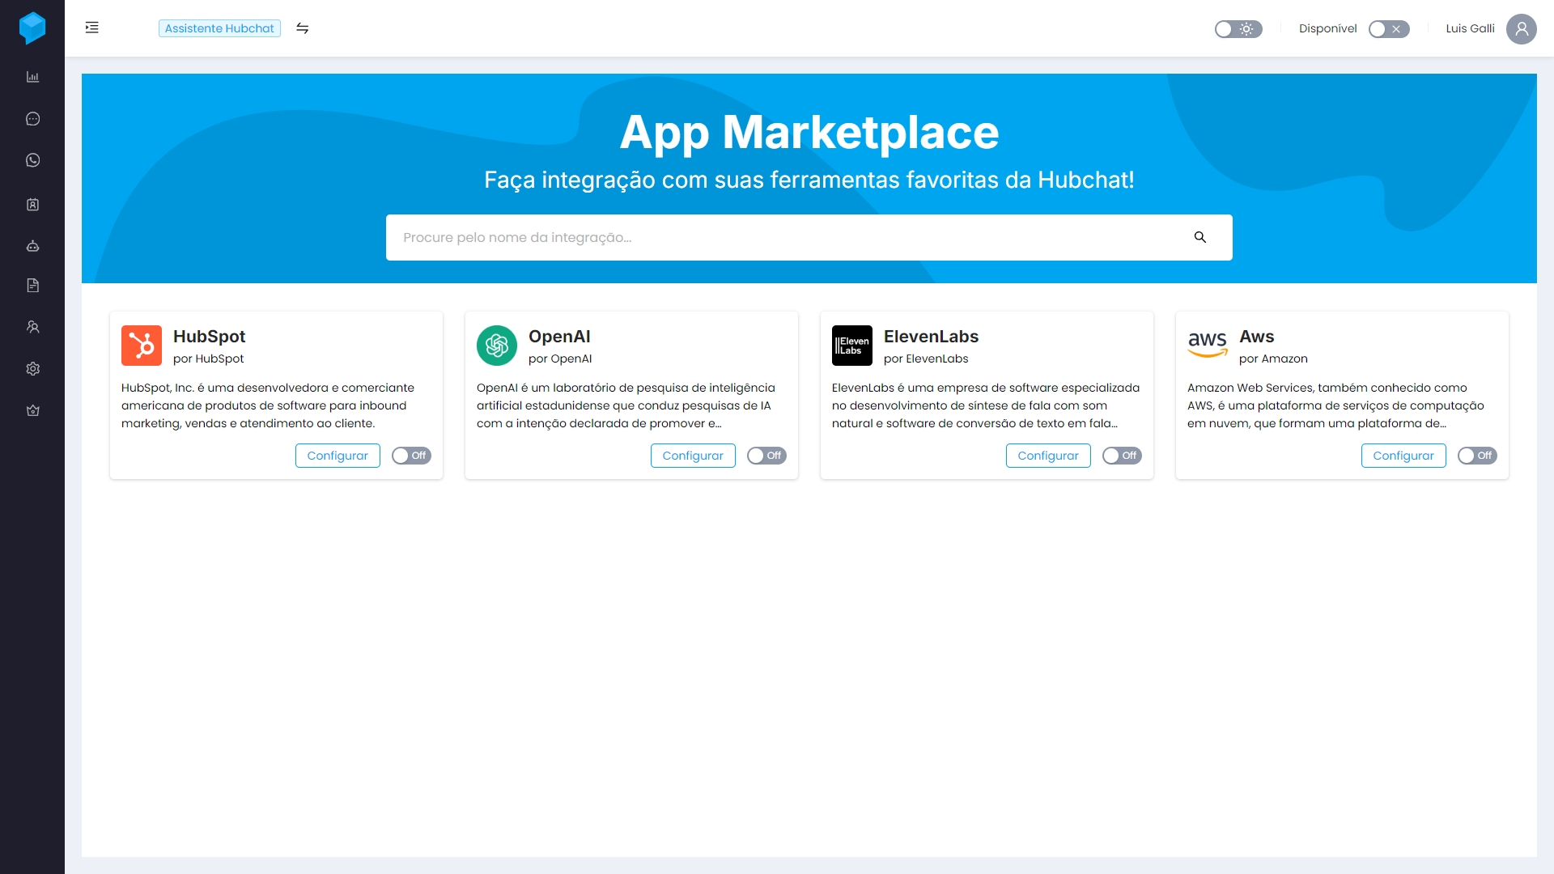Click the OpenAI logo icon
The width and height of the screenshot is (1554, 874).
point(497,346)
